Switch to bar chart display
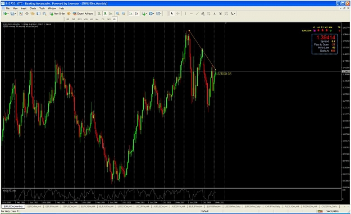This screenshot has height=214, width=351. pyautogui.click(x=99, y=13)
